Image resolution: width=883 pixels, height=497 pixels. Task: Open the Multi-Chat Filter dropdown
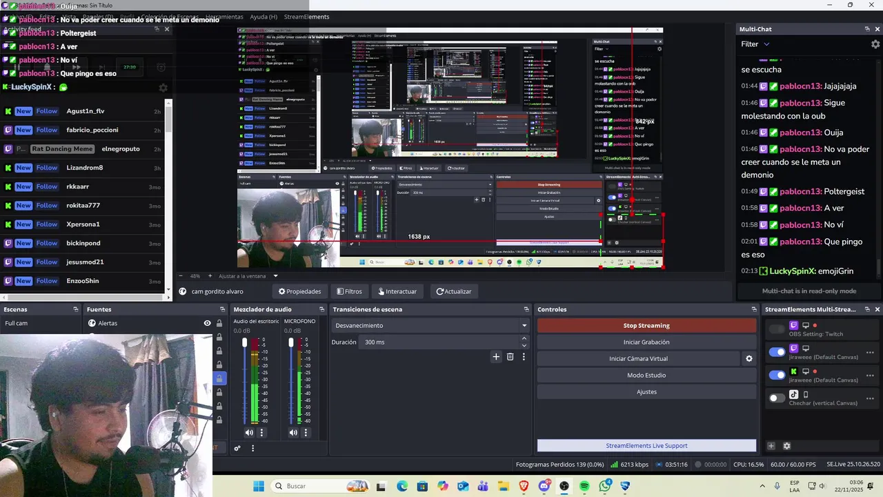click(x=755, y=44)
